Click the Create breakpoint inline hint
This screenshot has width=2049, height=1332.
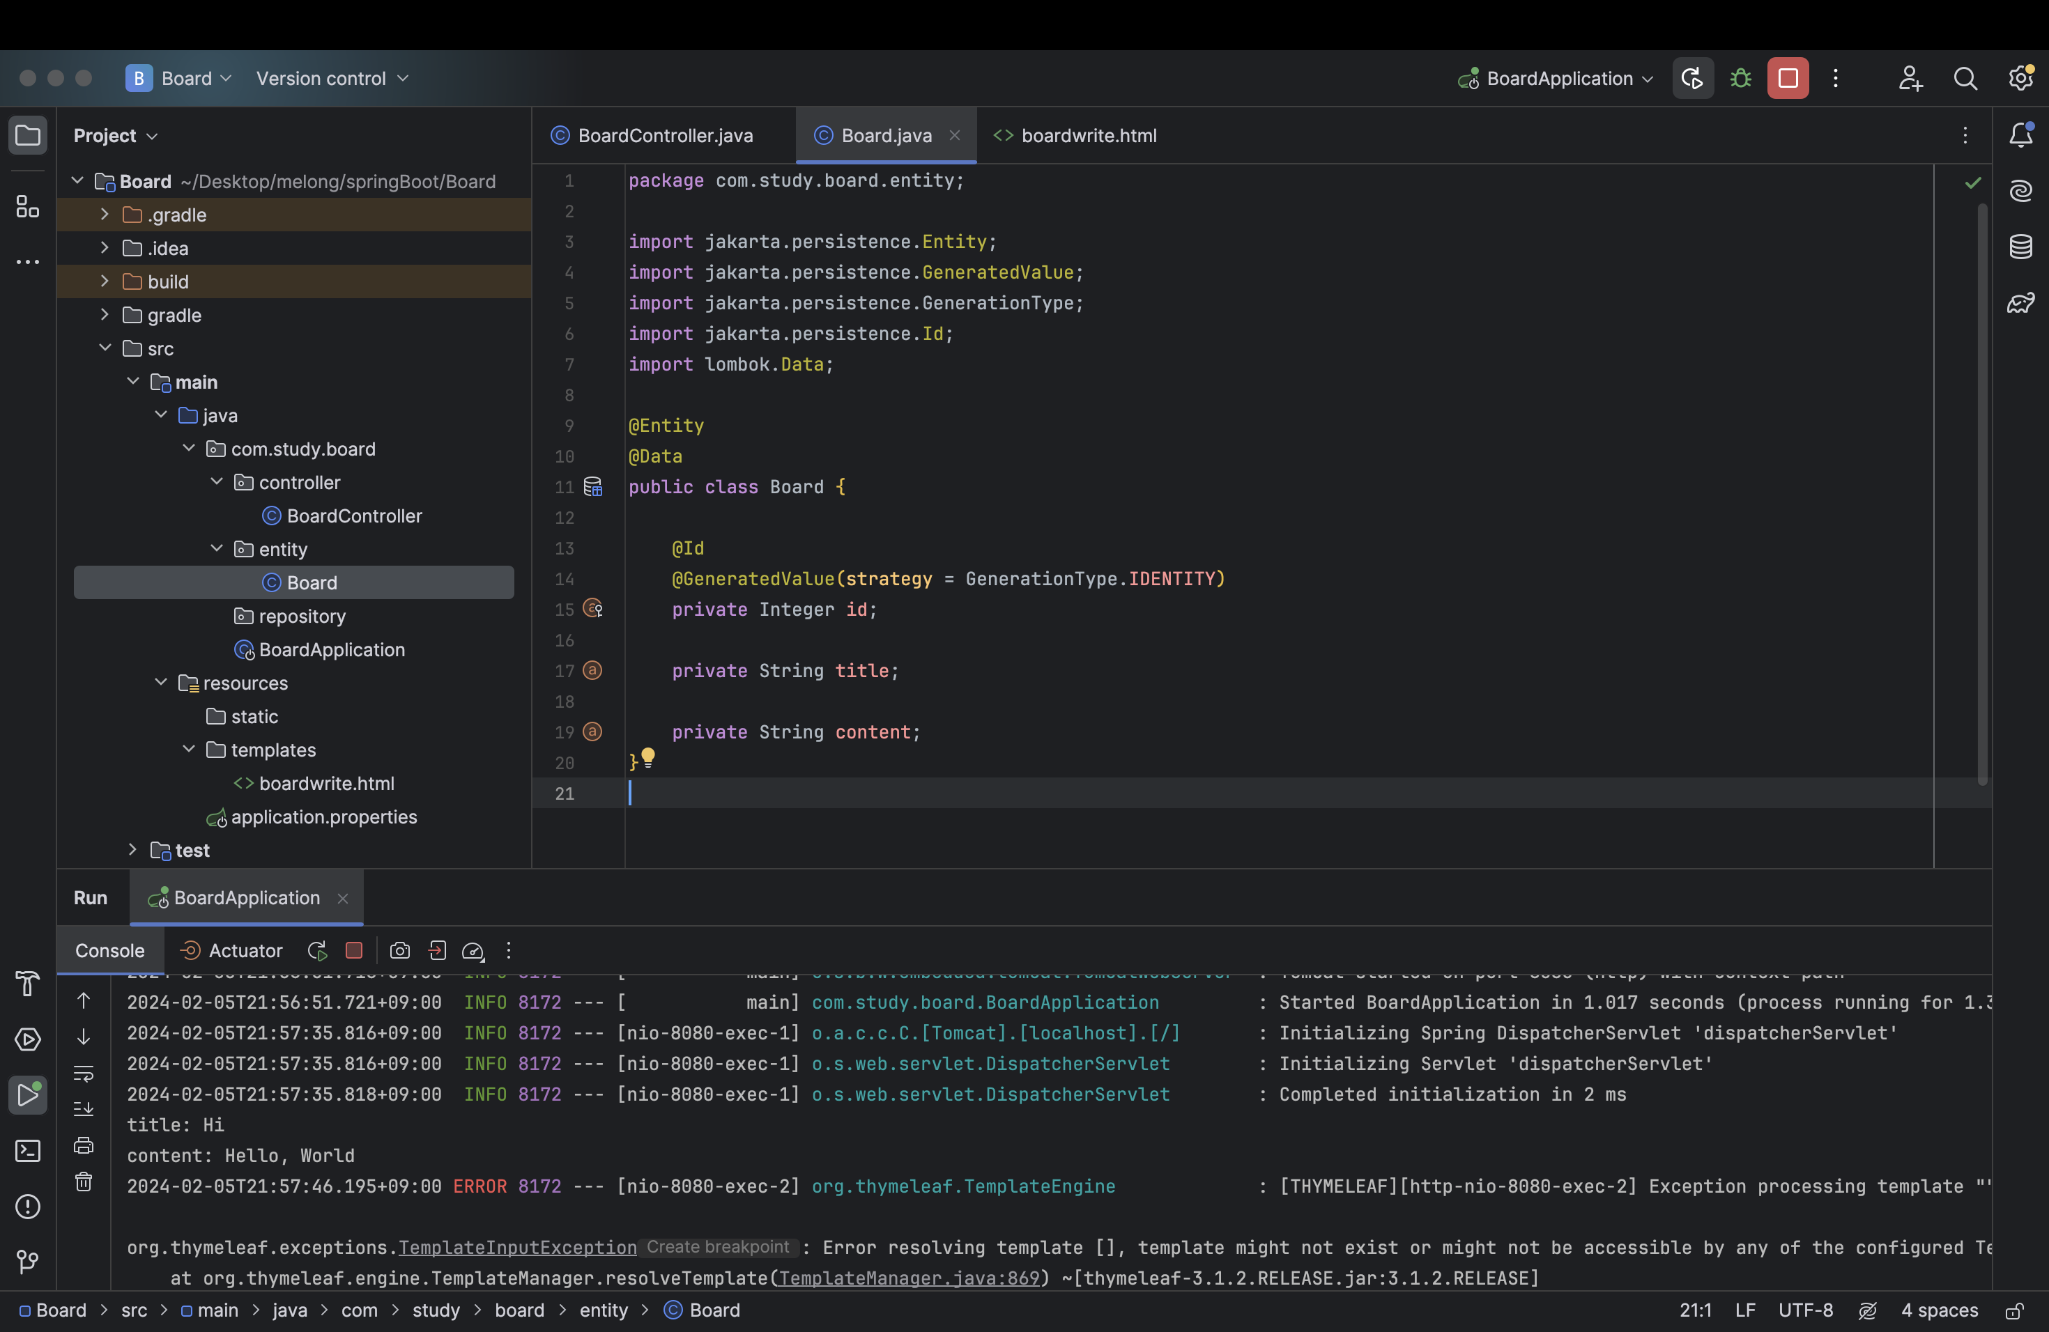(717, 1247)
